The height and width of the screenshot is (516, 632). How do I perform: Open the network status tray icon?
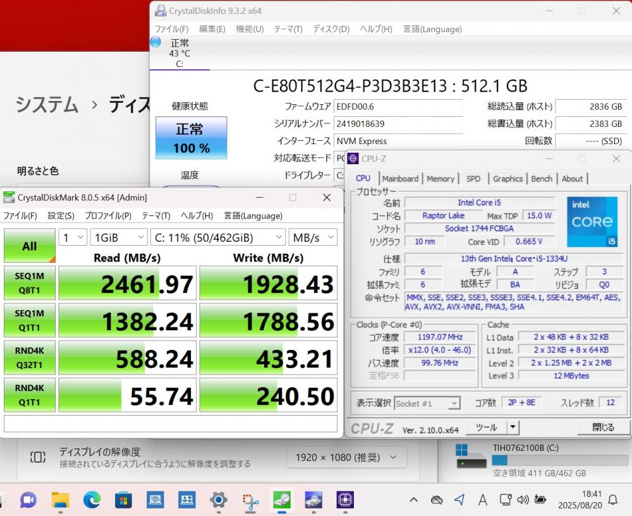tap(506, 500)
